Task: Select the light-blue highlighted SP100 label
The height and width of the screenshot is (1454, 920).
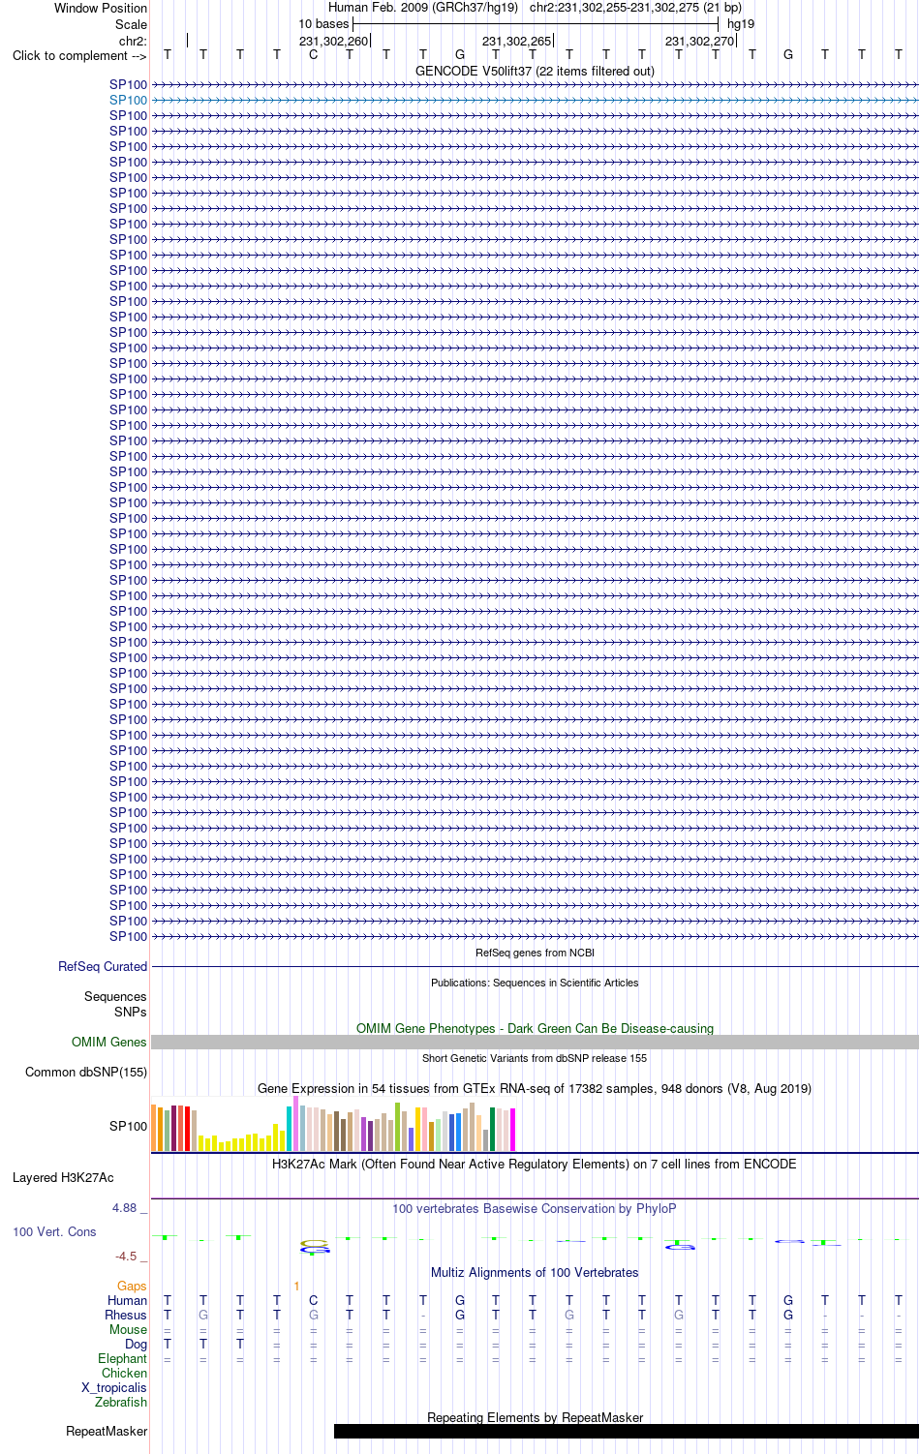Action: 128,100
